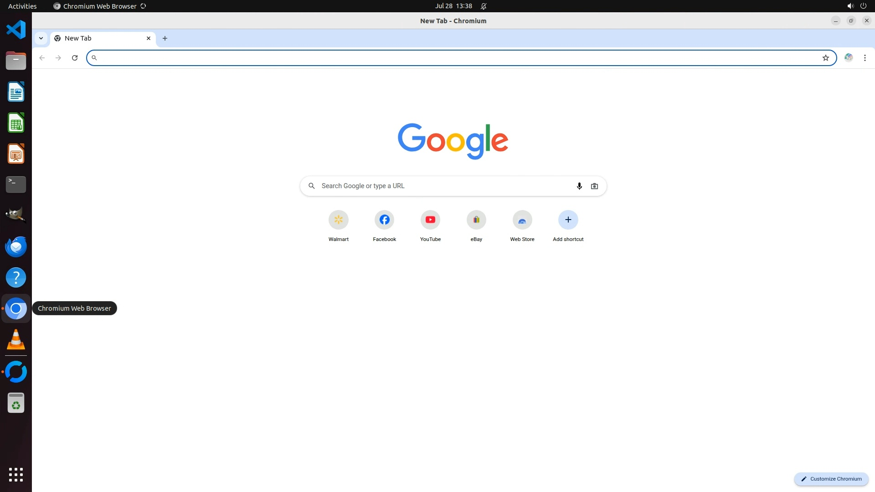Open the YouTube shortcut

(x=430, y=220)
